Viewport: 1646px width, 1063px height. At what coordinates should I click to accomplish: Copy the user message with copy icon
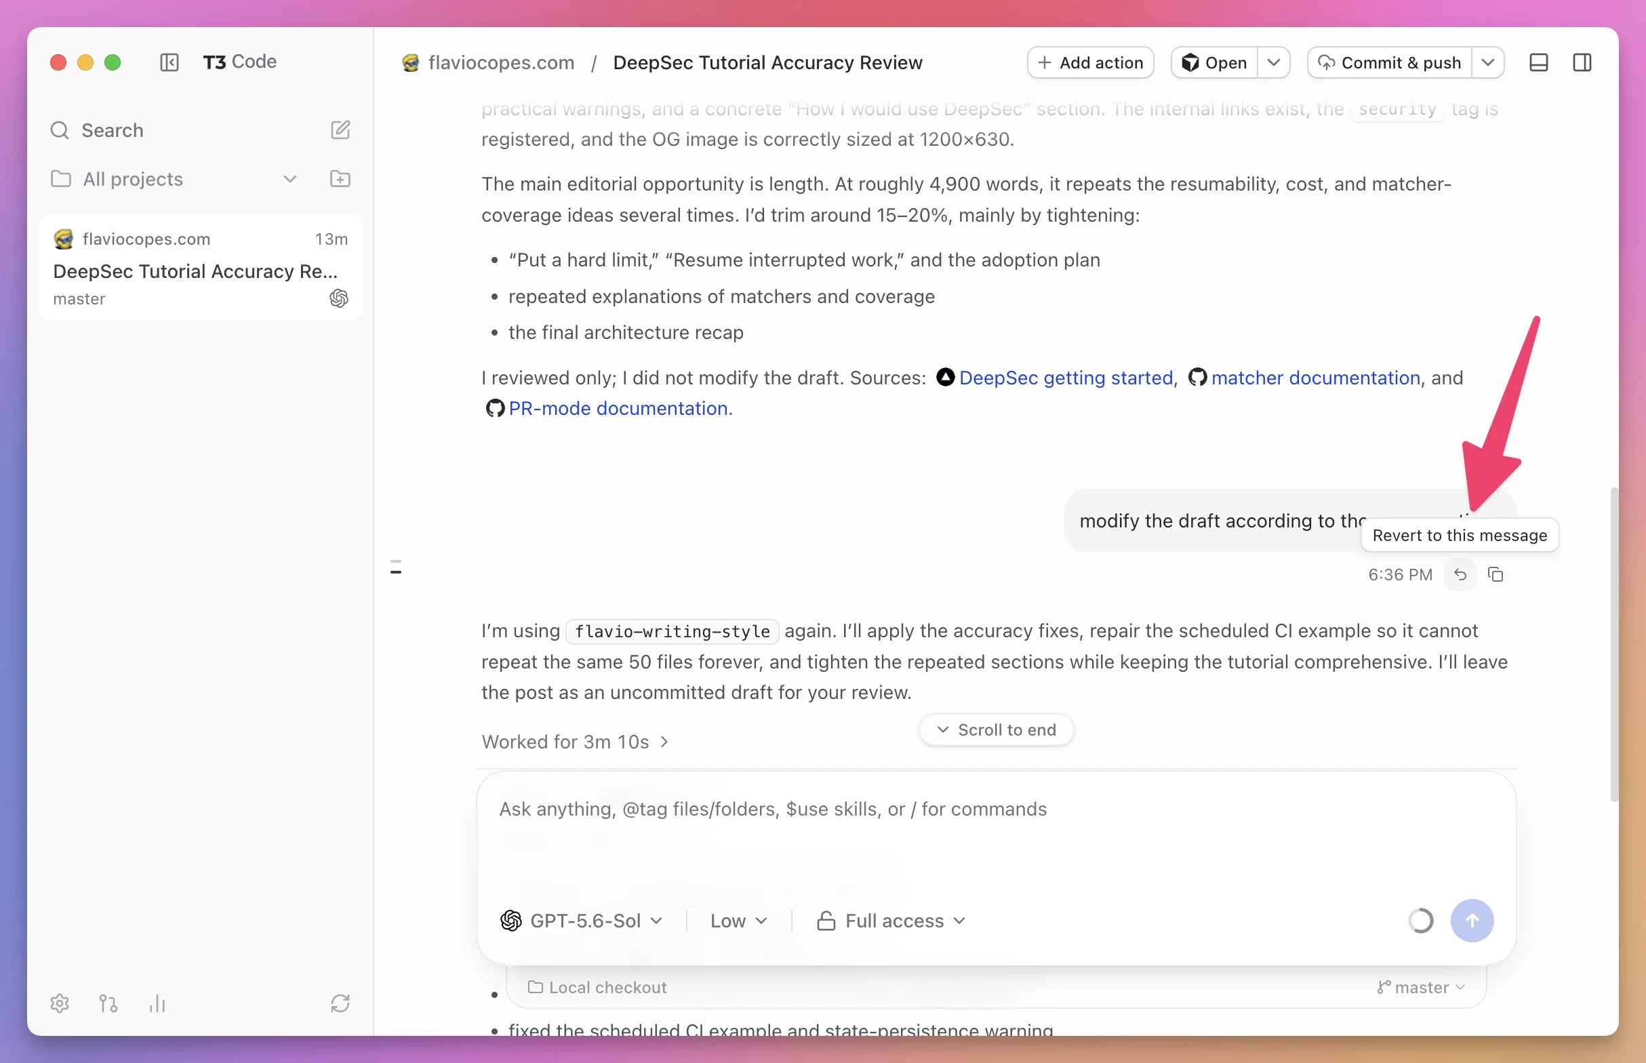point(1496,574)
